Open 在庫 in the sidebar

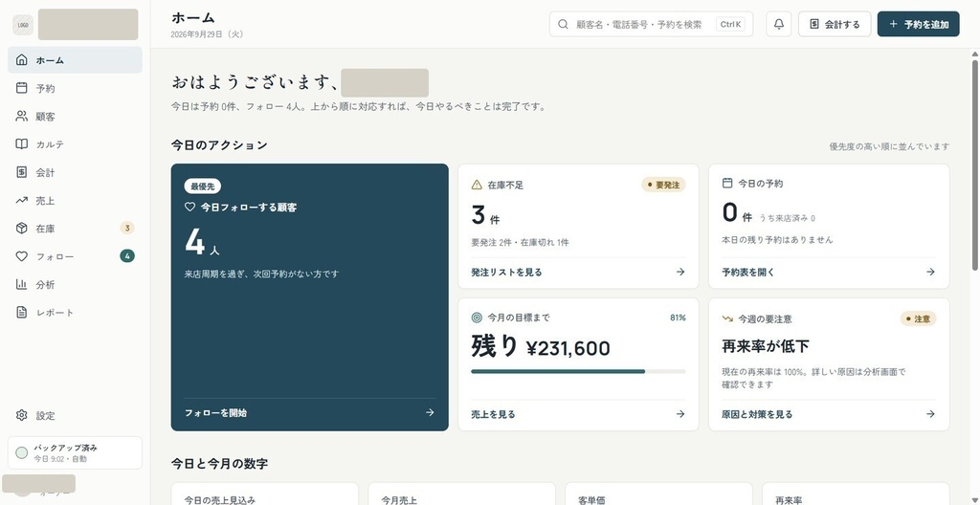click(75, 229)
